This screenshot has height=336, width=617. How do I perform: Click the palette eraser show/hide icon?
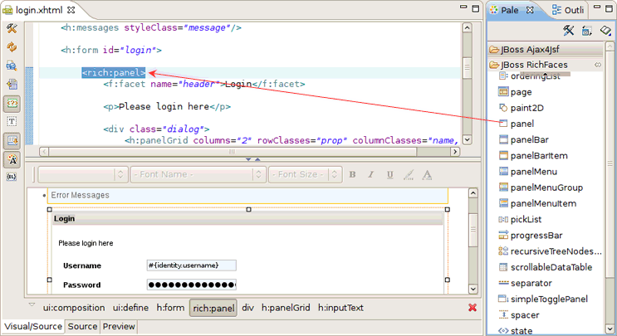click(x=605, y=30)
